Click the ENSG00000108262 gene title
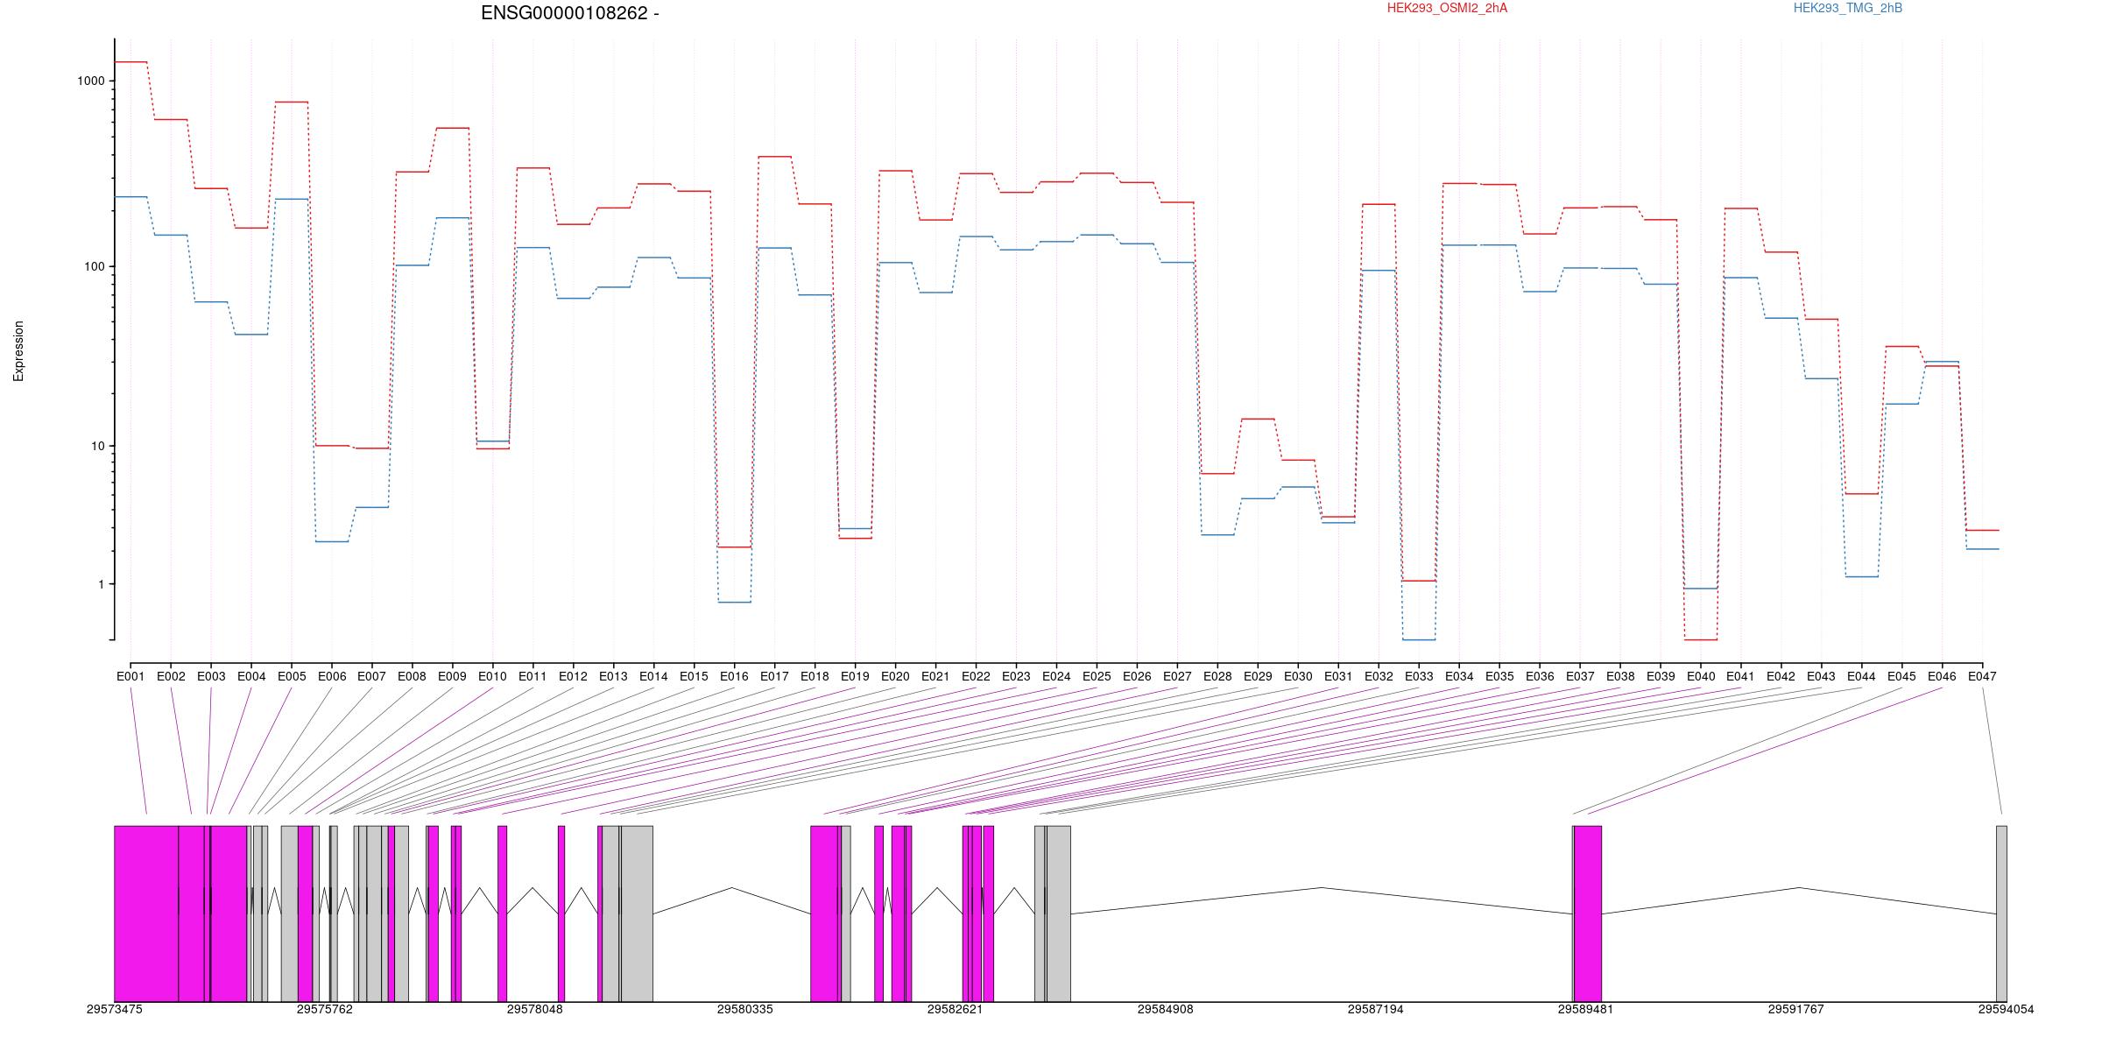The height and width of the screenshot is (1051, 2102). coord(569,13)
